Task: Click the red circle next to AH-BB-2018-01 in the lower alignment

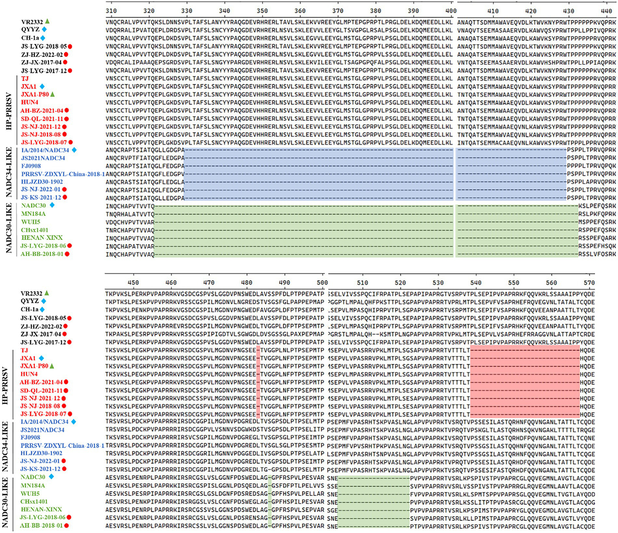Action: [66, 526]
